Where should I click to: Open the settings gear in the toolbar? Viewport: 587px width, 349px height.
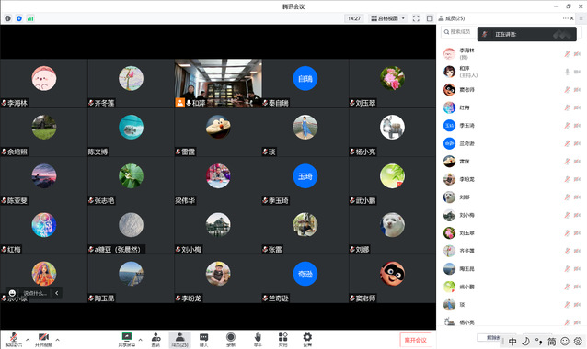(307, 339)
